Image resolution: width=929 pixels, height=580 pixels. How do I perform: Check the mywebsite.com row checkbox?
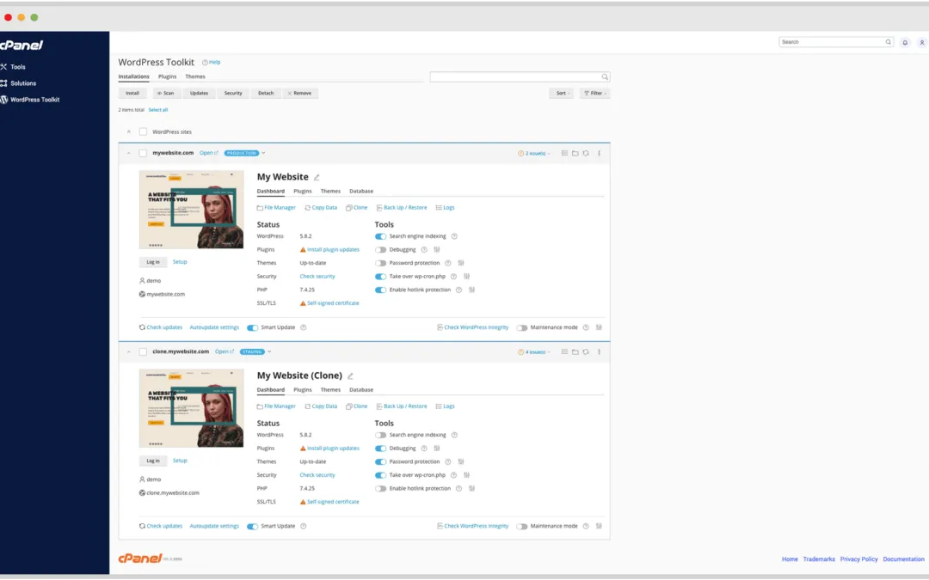tap(141, 153)
